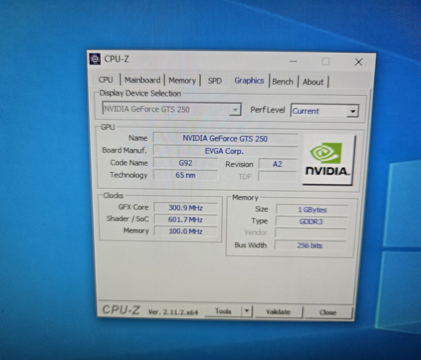Click the Ver. 2.11.2.x64 version text
Image resolution: width=421 pixels, height=360 pixels.
point(173,312)
